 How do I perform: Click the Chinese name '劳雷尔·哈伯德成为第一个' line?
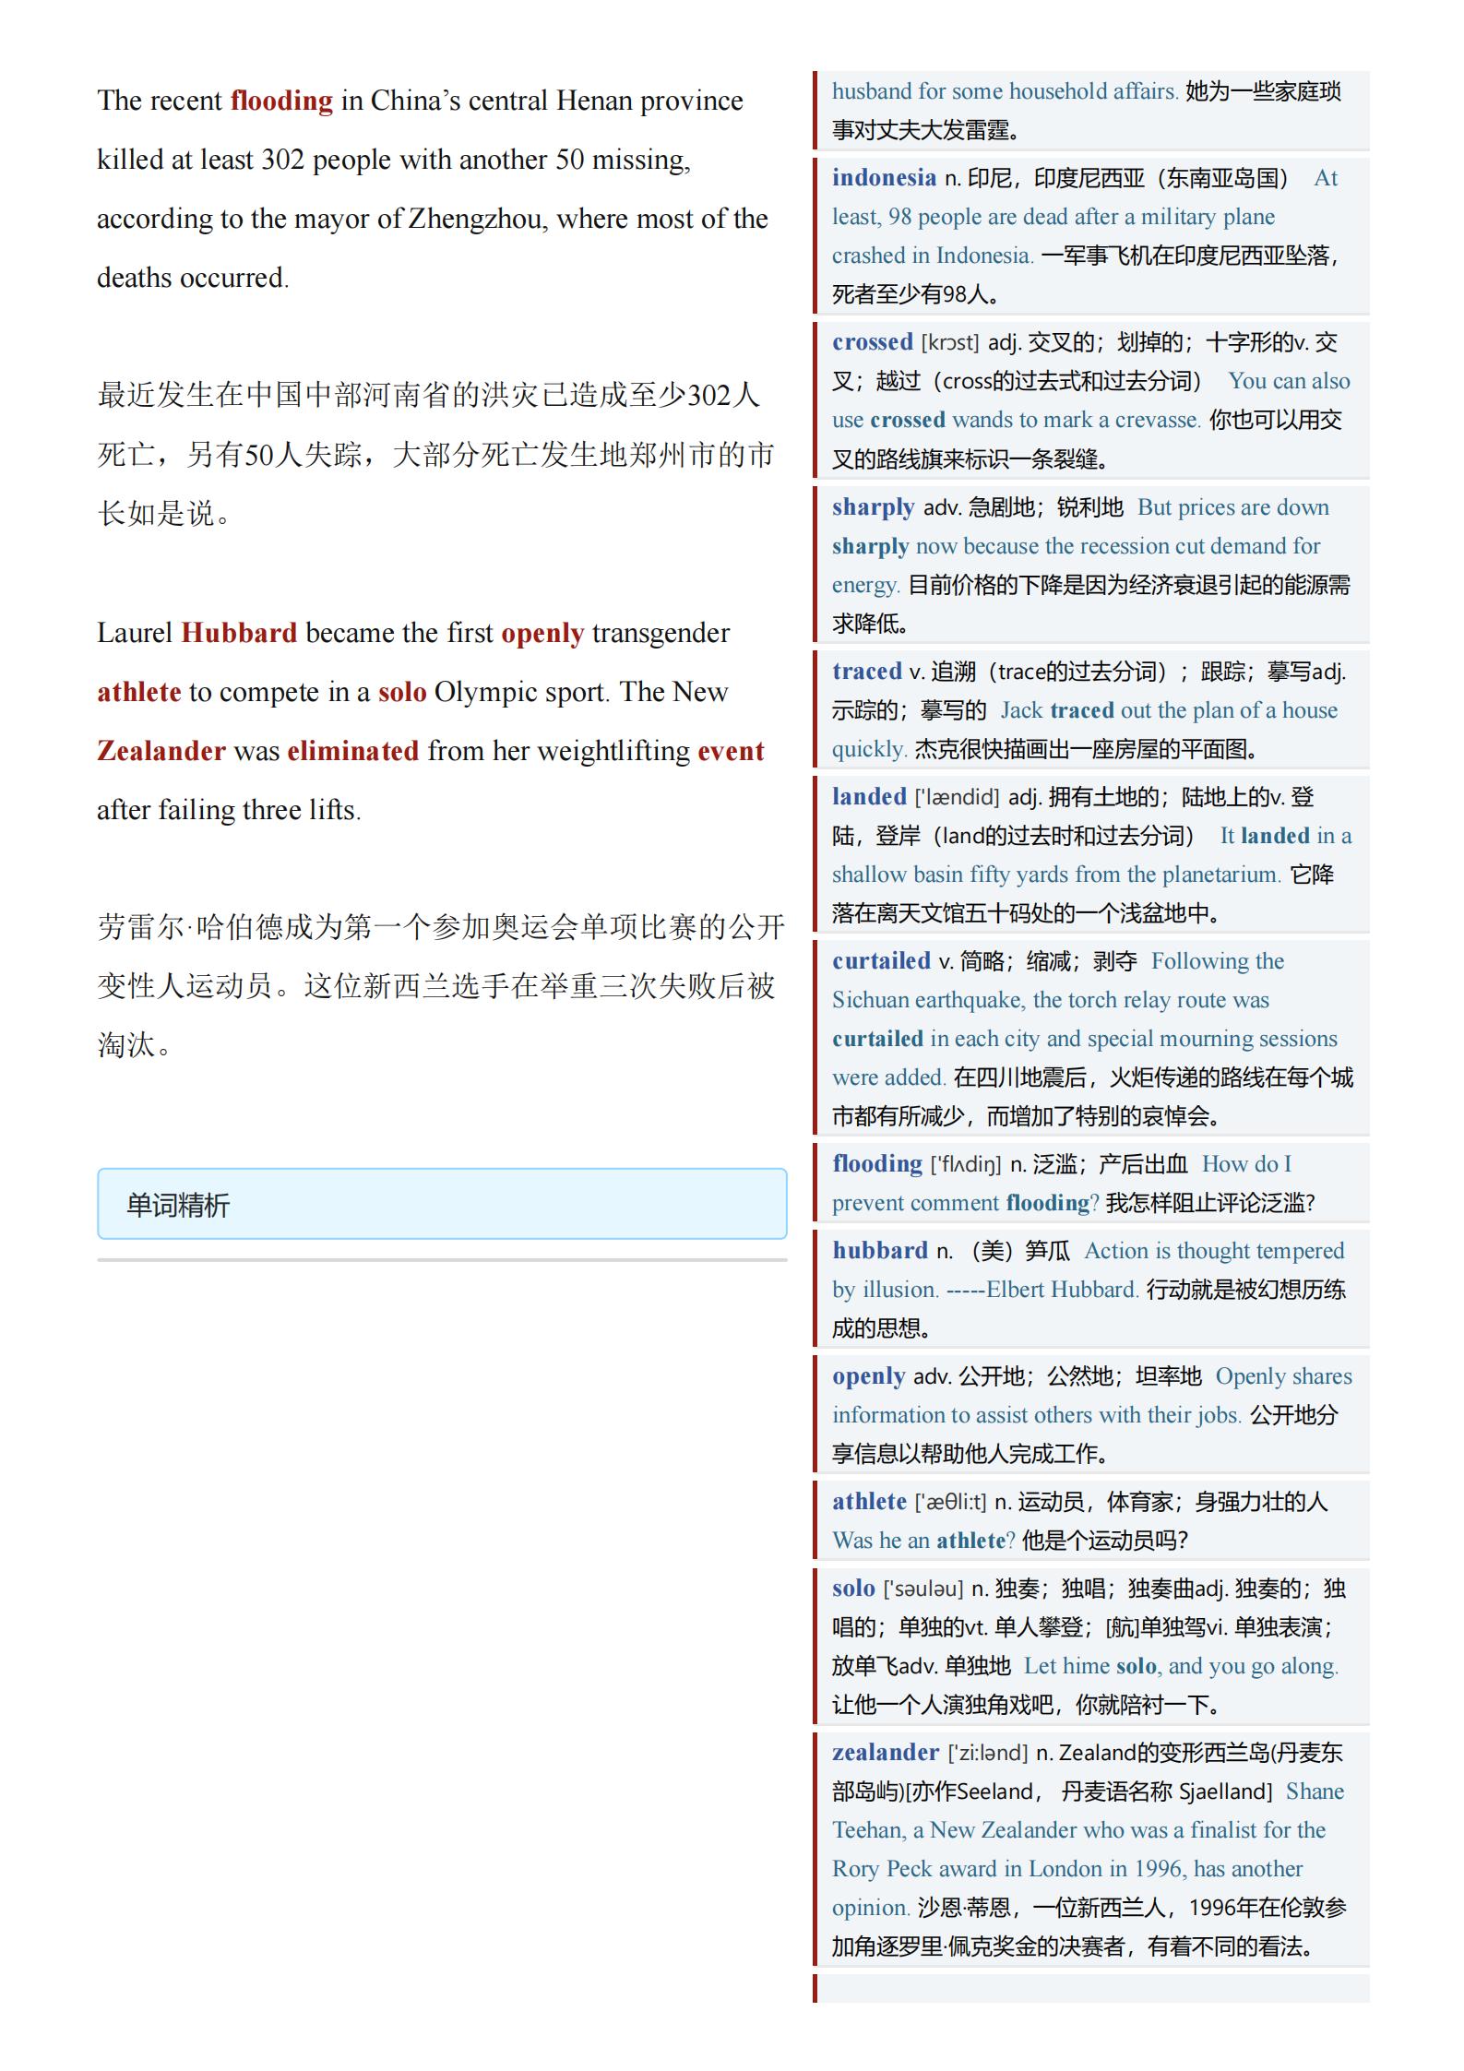pyautogui.click(x=441, y=927)
